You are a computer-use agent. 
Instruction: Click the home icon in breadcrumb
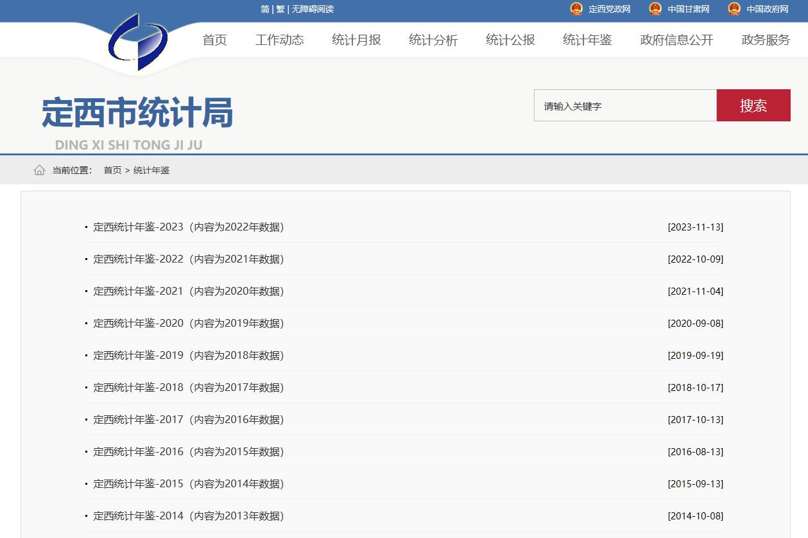[39, 170]
